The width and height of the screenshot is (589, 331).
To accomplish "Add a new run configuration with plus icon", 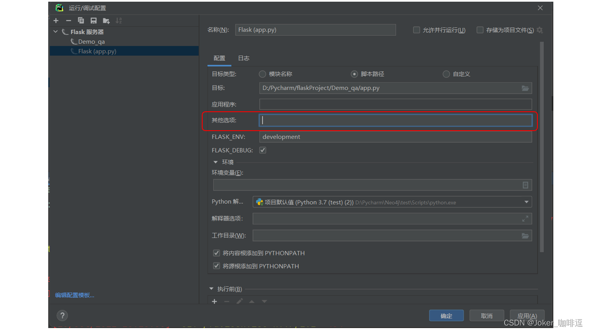I will pos(56,21).
